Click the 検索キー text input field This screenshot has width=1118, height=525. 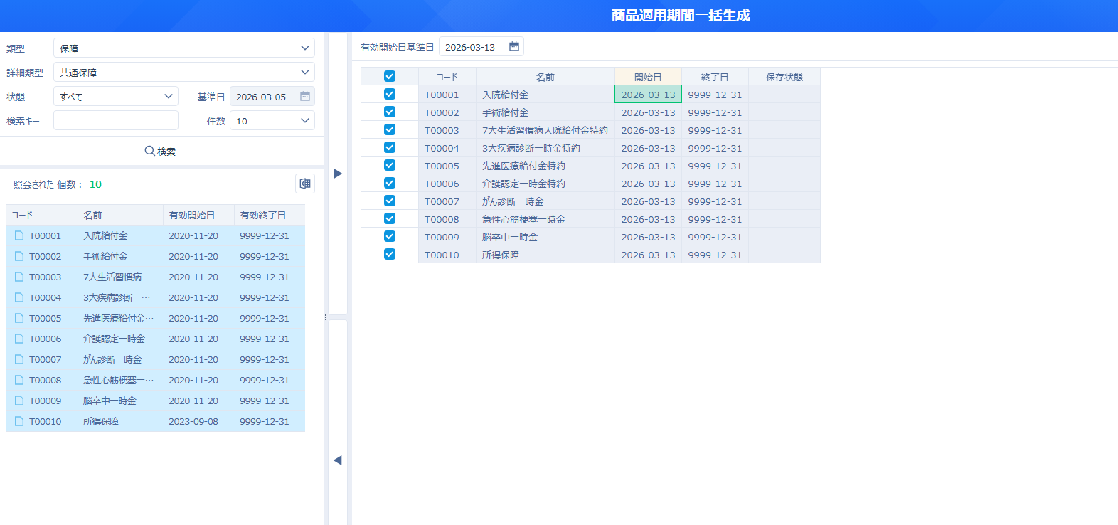[116, 121]
